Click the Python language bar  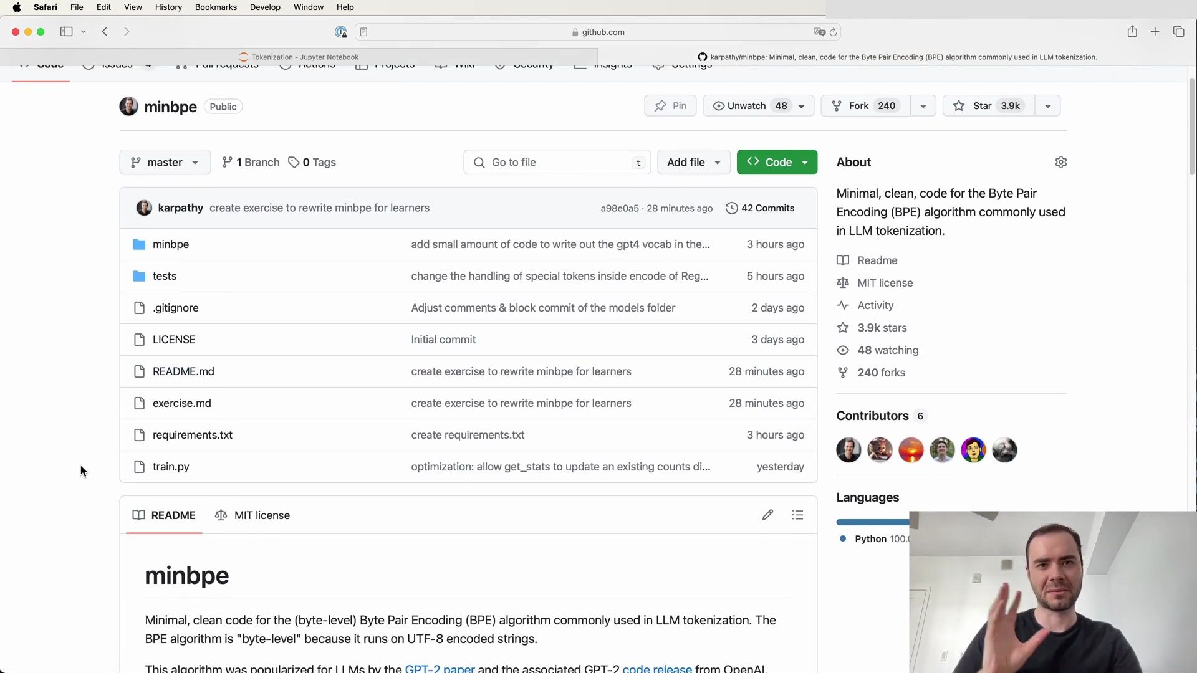pos(873,522)
